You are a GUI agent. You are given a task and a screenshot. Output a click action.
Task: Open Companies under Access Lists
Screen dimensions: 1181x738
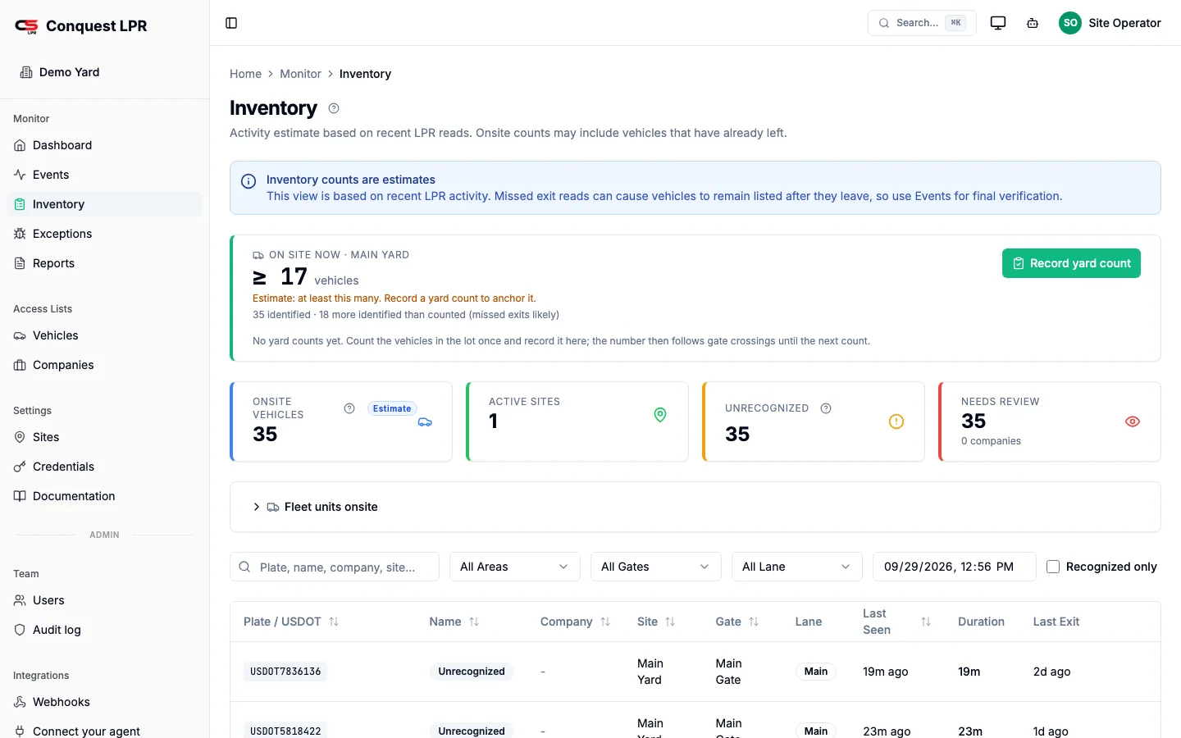104,365
